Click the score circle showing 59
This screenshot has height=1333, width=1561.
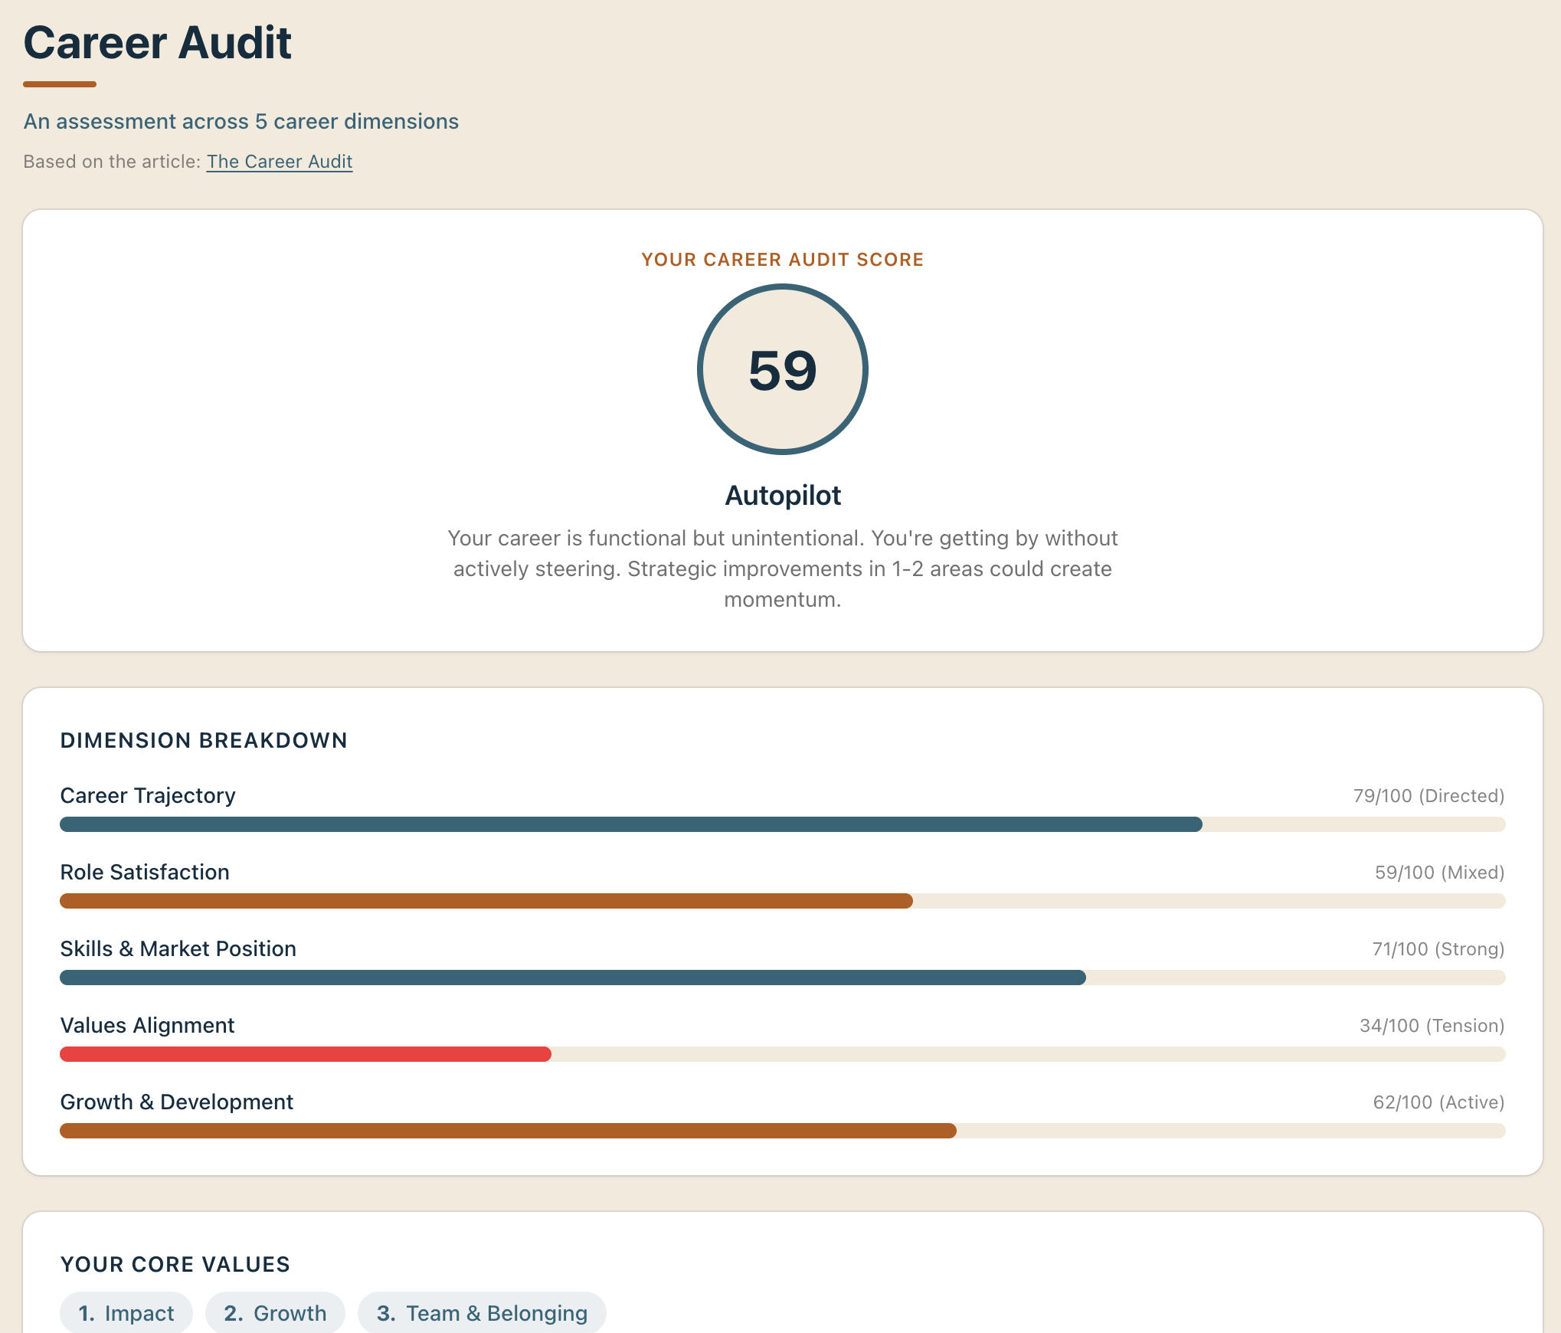782,369
